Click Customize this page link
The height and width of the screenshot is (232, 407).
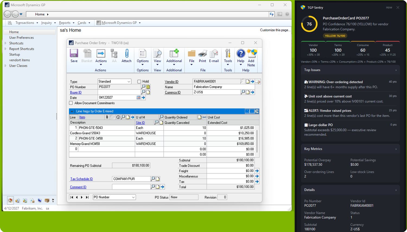coord(275,30)
